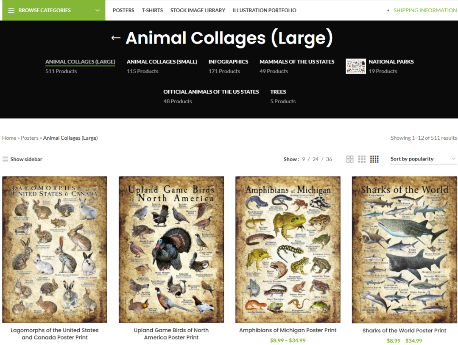
Task: Show 36 products per page
Action: [329, 159]
